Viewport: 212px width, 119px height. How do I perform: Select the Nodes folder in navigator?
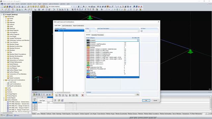pyautogui.click(x=11, y=19)
